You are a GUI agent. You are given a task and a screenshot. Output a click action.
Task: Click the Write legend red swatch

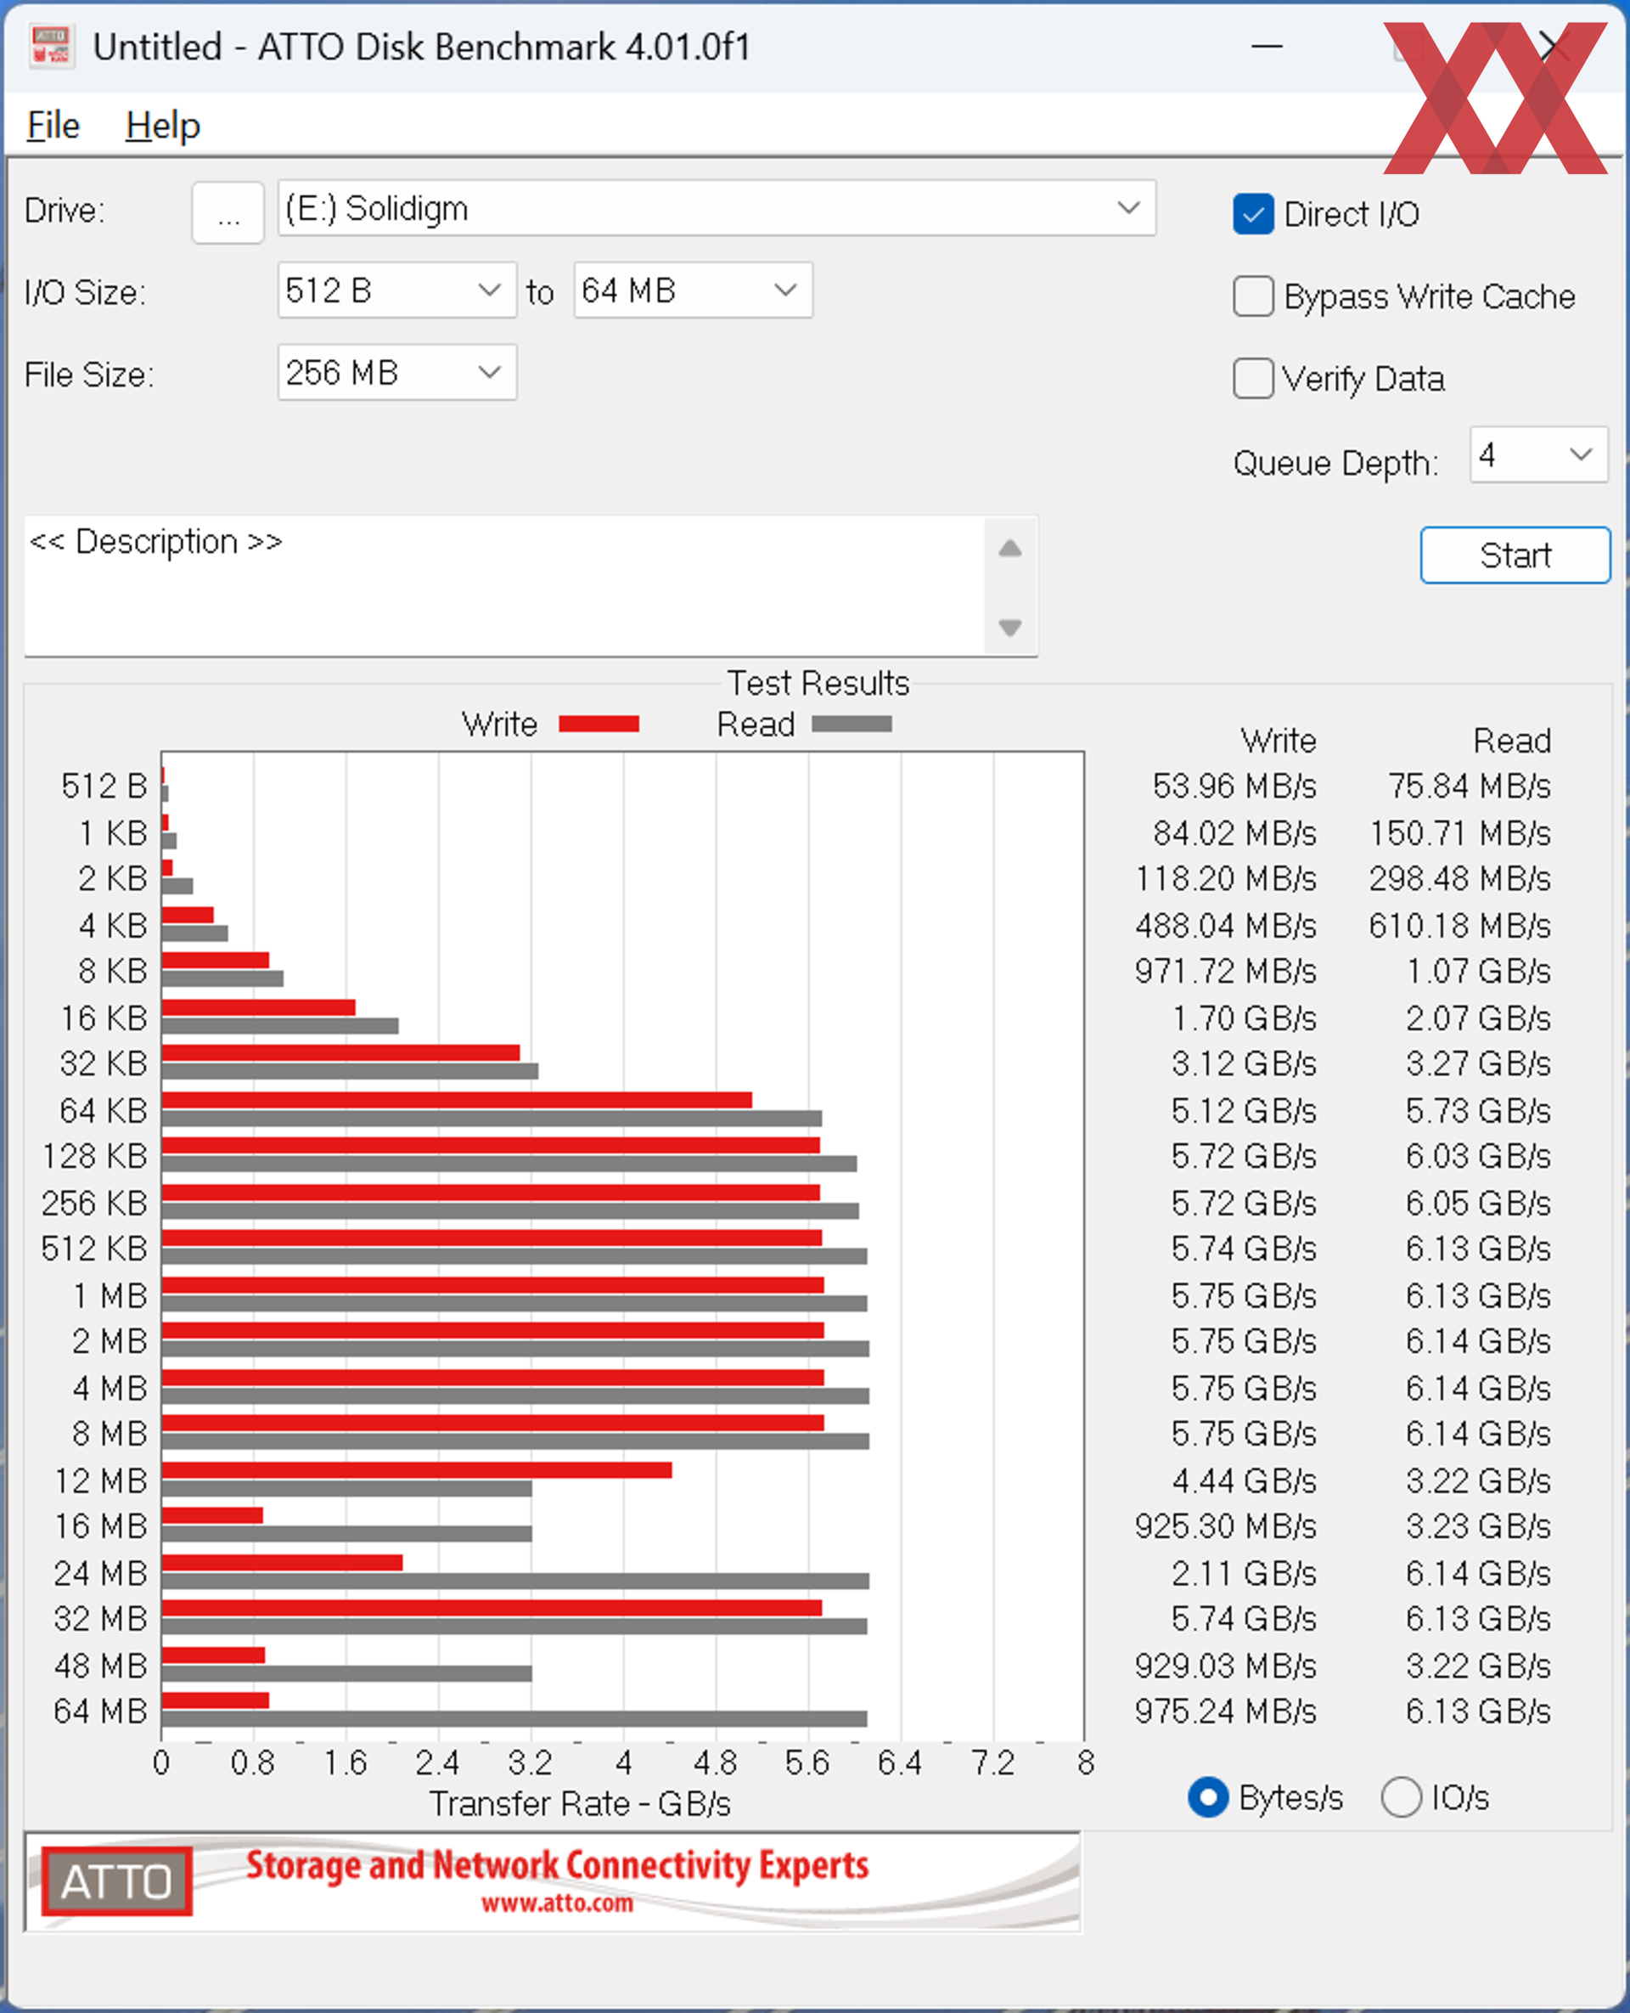pos(599,724)
